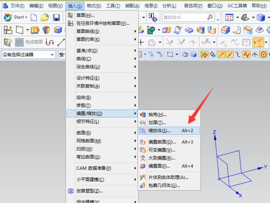The height and width of the screenshot is (203, 270).
Task: Toggle the arc center snap icon
Action: tap(263, 55)
